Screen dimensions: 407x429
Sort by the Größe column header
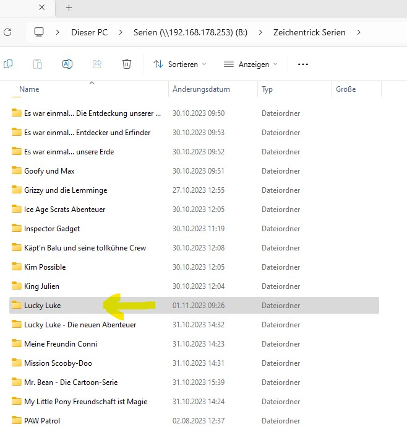pos(346,89)
